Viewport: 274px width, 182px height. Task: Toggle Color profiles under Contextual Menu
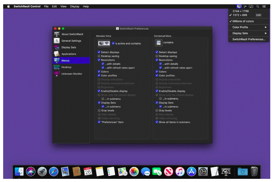pos(157,76)
